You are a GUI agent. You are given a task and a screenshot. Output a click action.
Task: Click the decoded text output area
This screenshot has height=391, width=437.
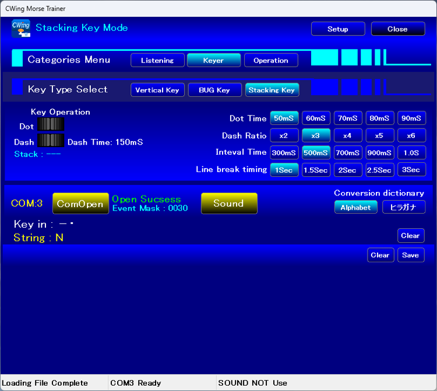pyautogui.click(x=218, y=315)
